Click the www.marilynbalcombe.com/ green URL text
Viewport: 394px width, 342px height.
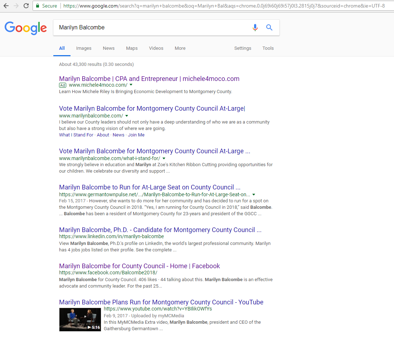(x=91, y=116)
